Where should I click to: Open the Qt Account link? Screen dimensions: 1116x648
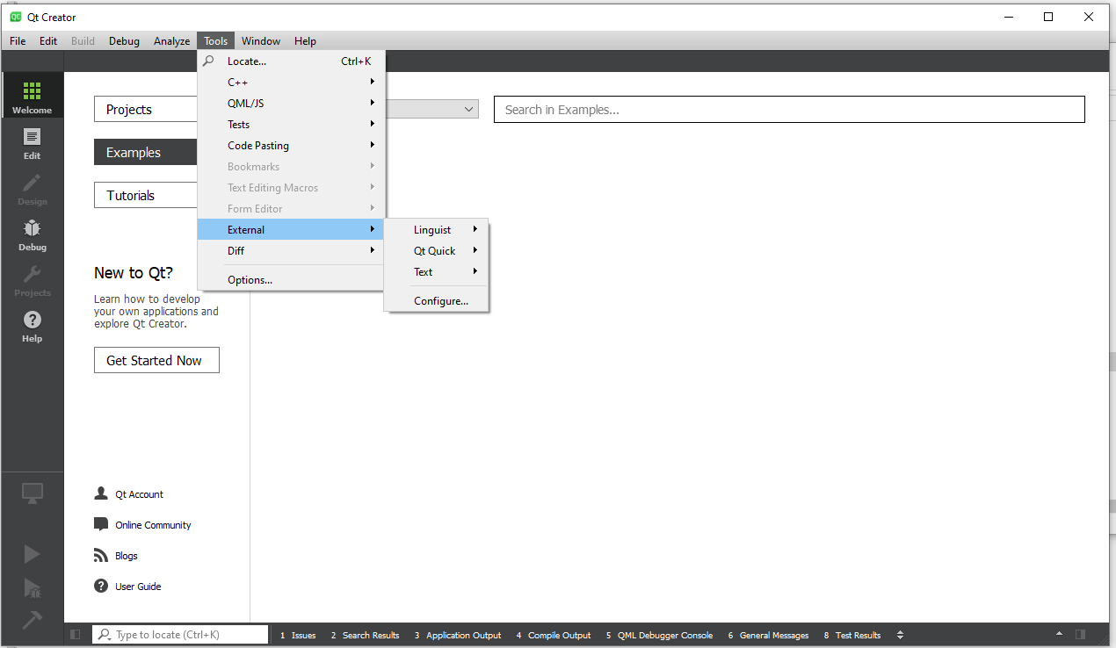[139, 494]
